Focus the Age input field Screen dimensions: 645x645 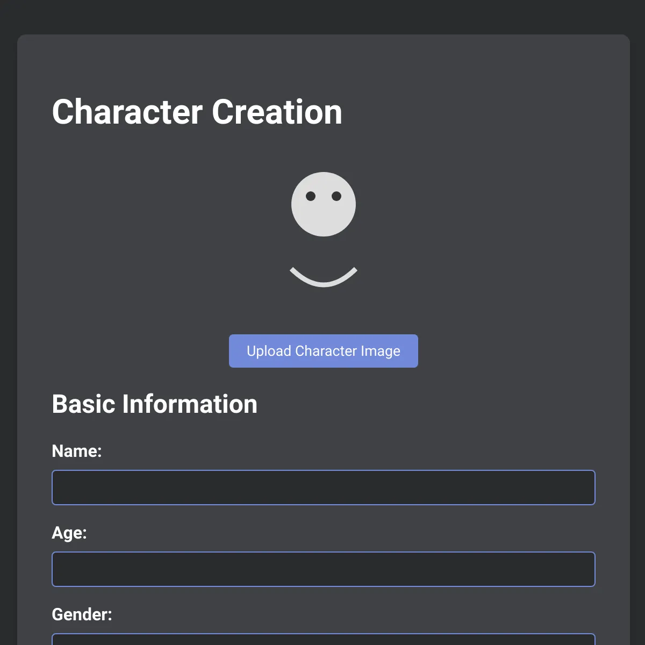[x=324, y=569]
